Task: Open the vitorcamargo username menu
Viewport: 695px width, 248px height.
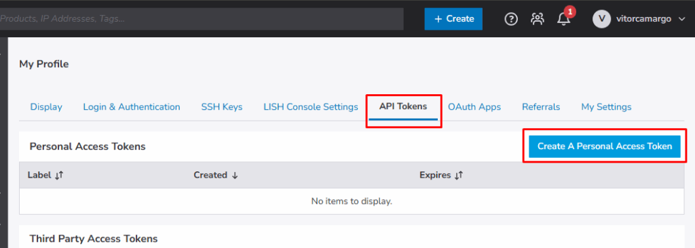Action: (643, 19)
